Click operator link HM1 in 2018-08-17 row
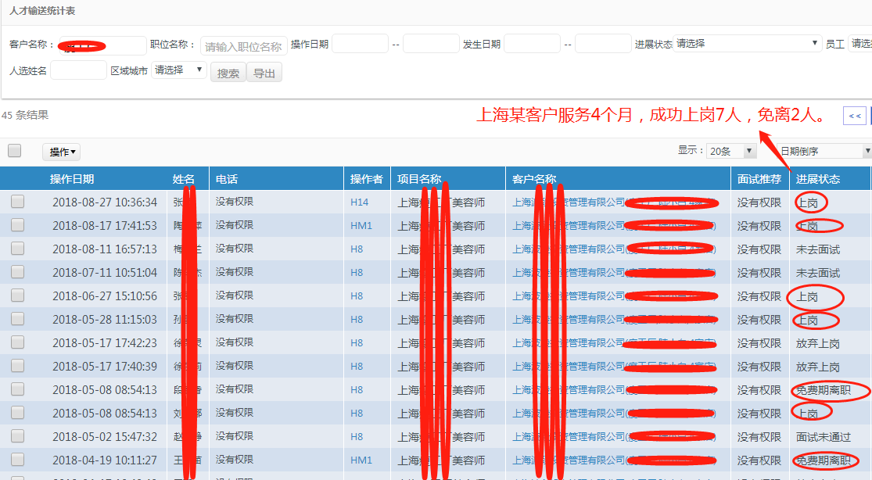This screenshot has width=872, height=480. (x=361, y=226)
